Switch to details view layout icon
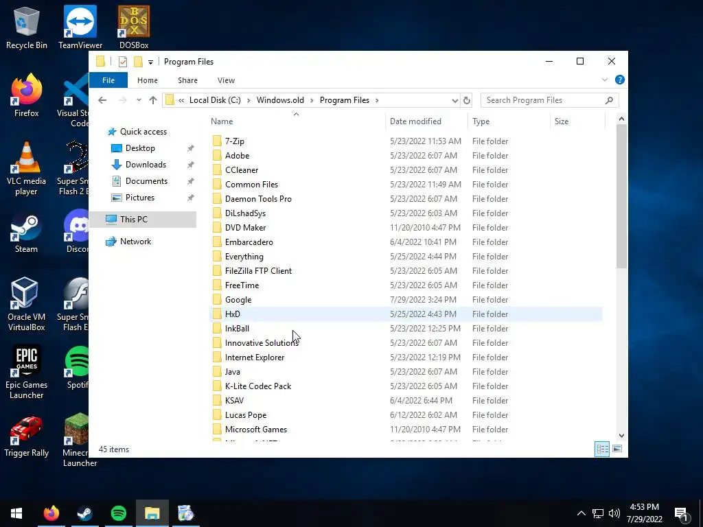The image size is (703, 527). [x=602, y=449]
